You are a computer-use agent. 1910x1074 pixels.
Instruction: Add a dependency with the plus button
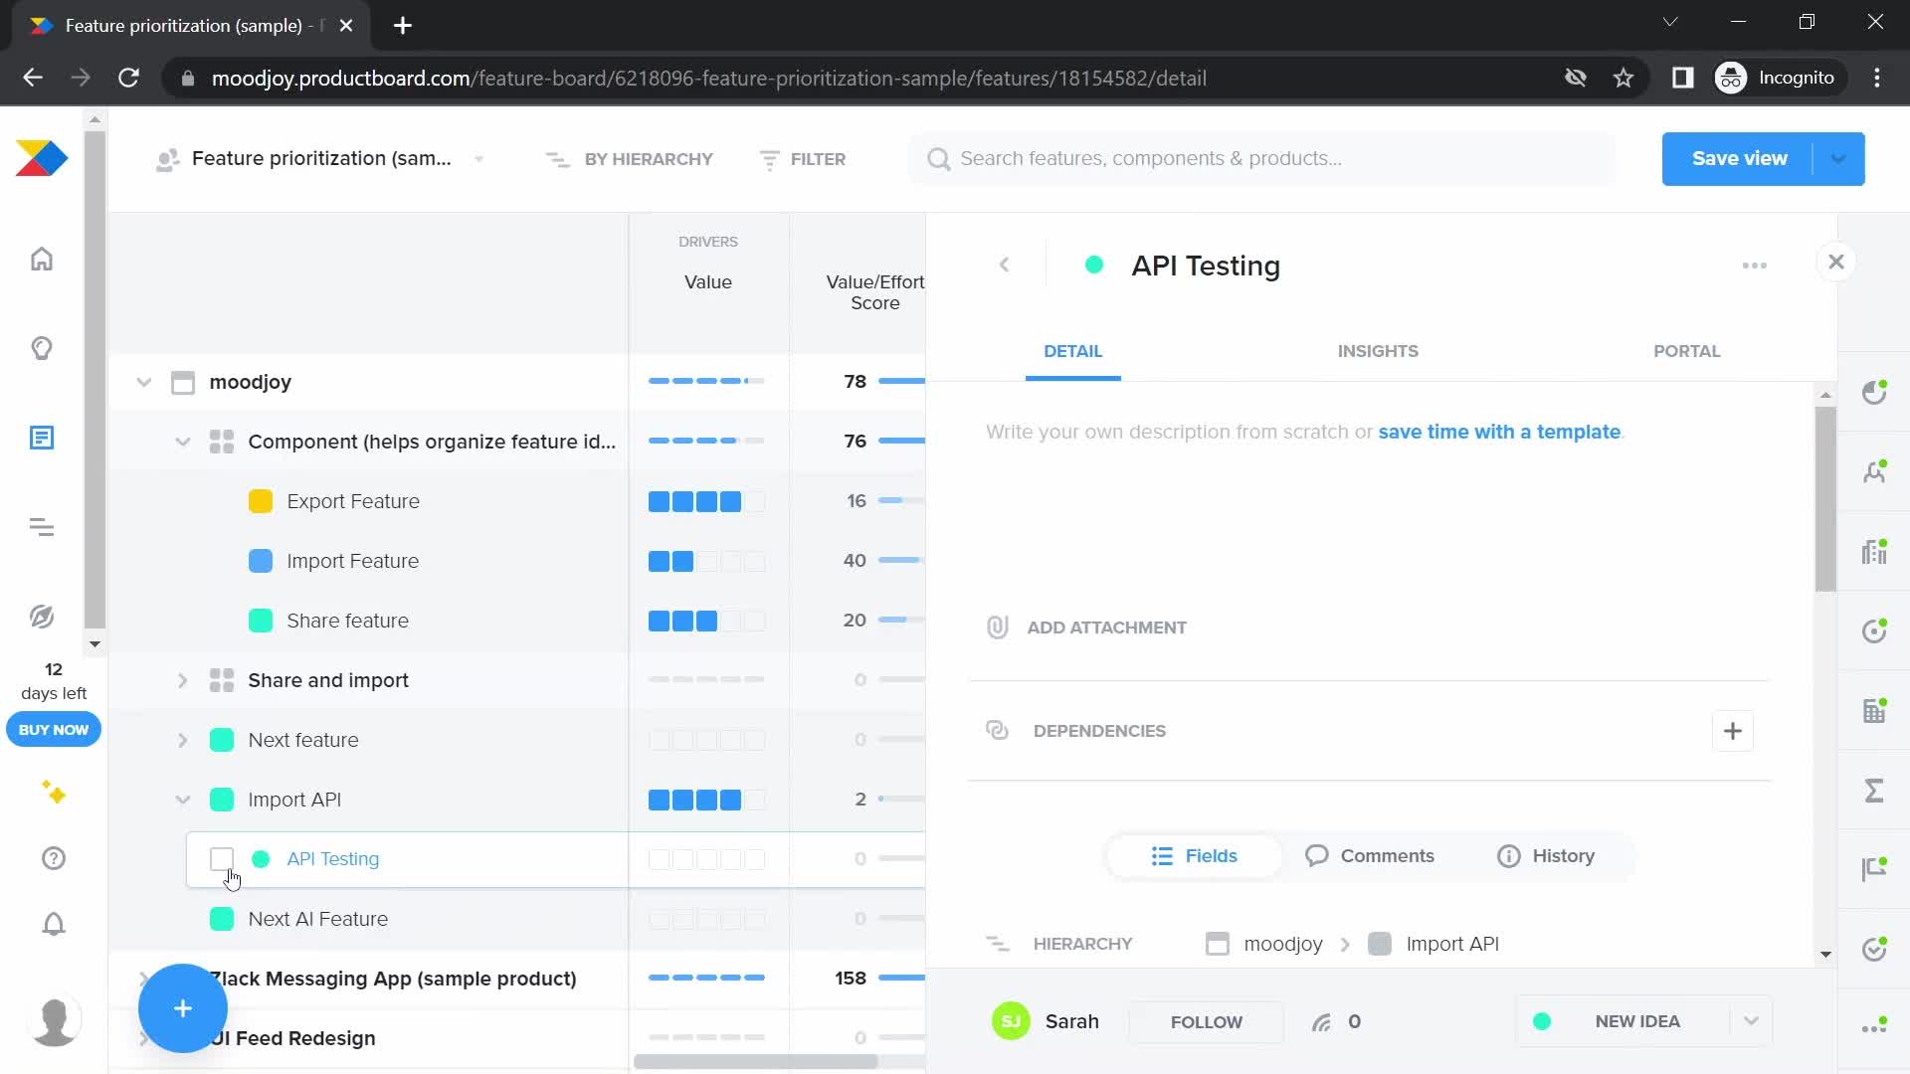(1733, 731)
